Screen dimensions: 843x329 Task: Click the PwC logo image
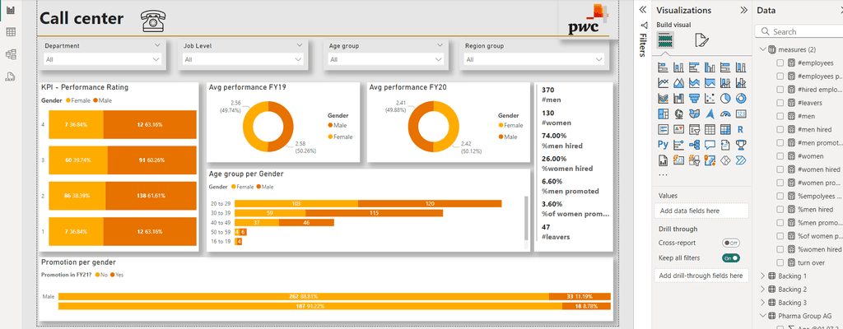tap(586, 21)
